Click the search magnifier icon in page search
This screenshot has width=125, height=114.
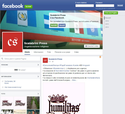[2, 59]
